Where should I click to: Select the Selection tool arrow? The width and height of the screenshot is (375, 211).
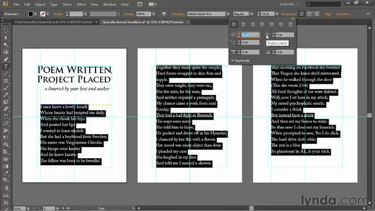6,30
